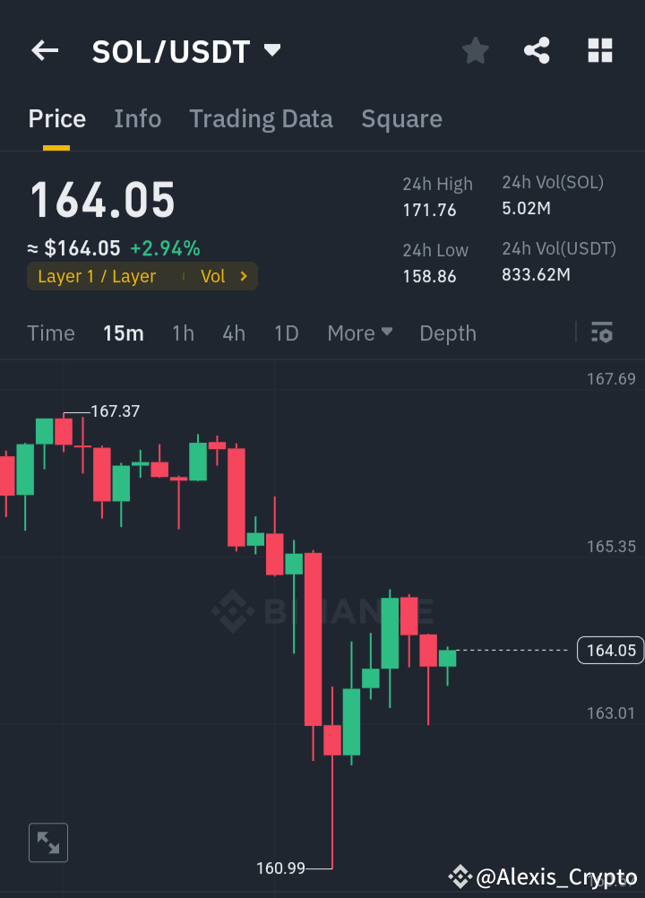Screen dimensions: 645x898
Task: Select the 1h timeframe
Action: point(183,332)
